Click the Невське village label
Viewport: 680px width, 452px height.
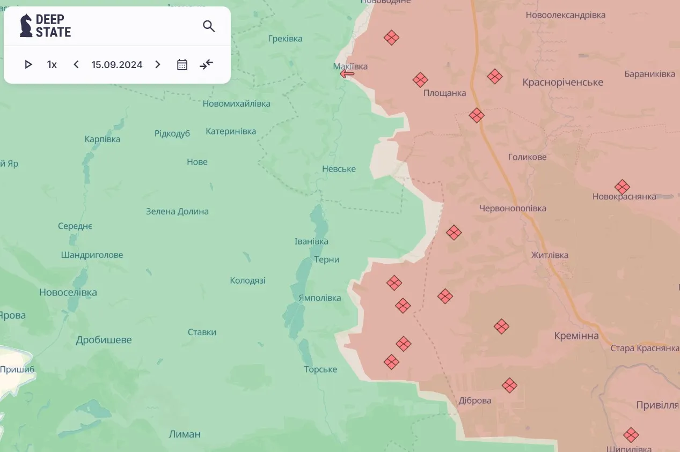click(x=339, y=169)
